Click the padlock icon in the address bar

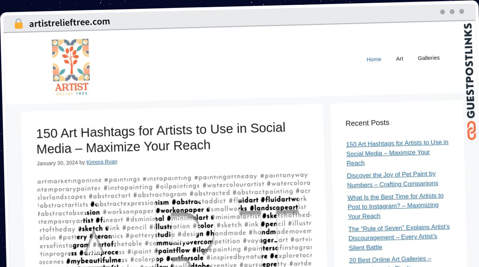pyautogui.click(x=18, y=24)
